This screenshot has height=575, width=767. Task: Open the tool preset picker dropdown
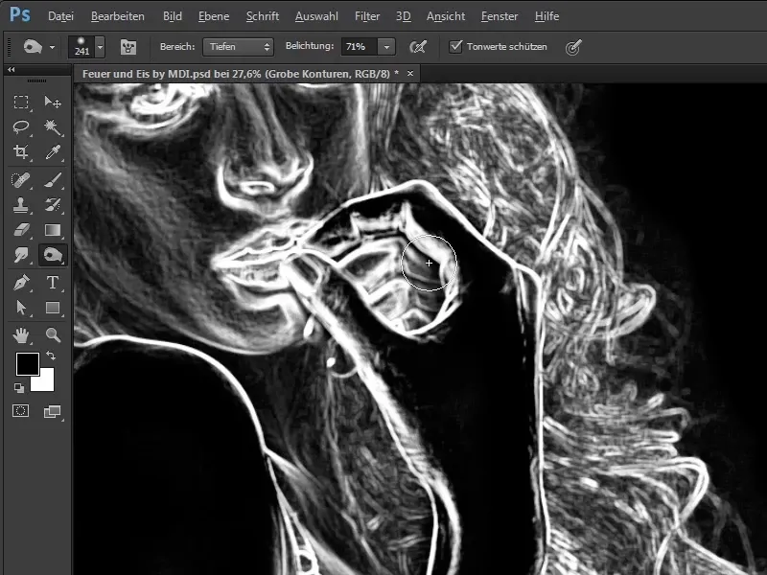pos(52,47)
